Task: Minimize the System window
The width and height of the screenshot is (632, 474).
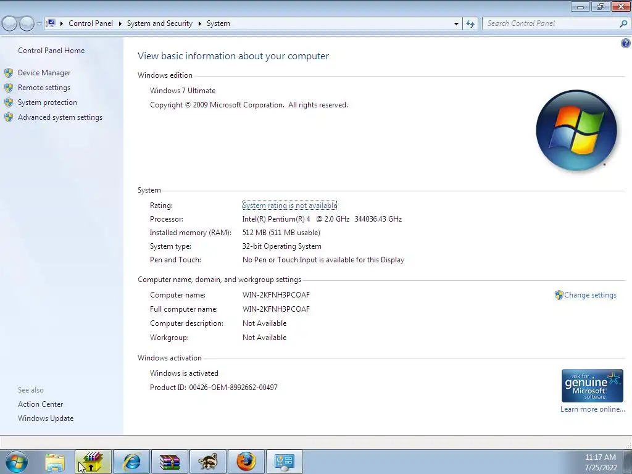Action: pyautogui.click(x=580, y=6)
